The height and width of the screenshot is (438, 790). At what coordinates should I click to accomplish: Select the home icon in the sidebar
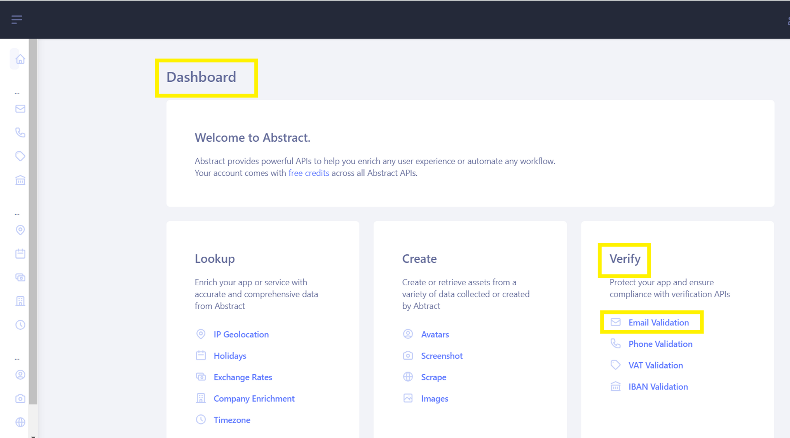tap(20, 58)
